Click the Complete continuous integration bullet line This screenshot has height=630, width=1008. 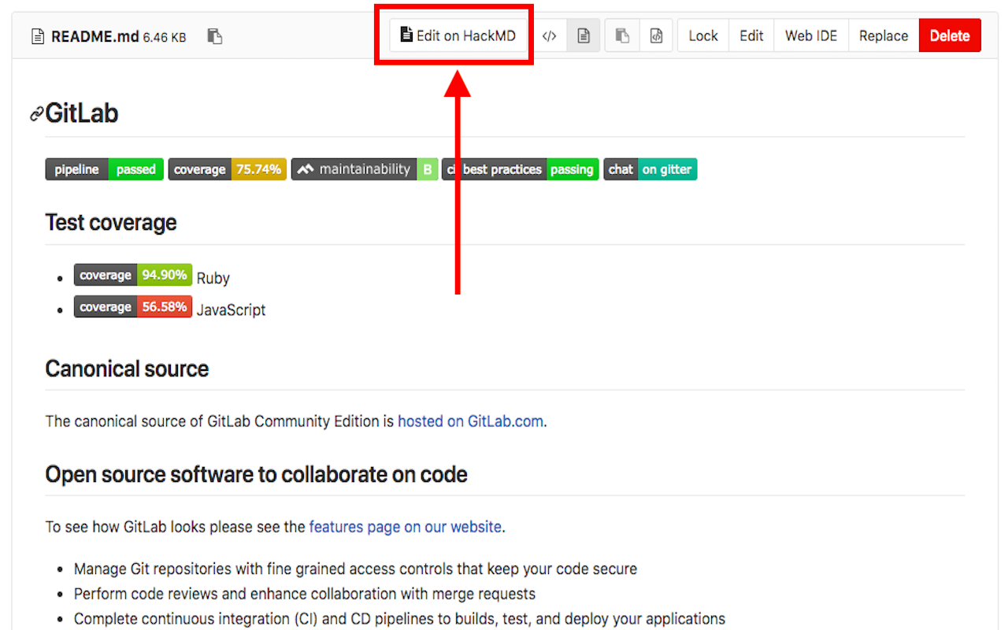400,619
